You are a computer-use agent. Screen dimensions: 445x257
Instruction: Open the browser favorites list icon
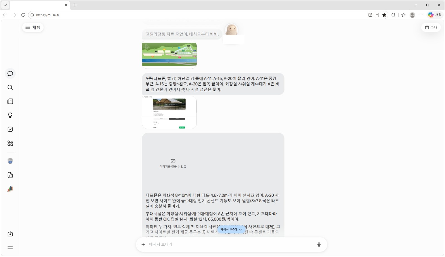pyautogui.click(x=404, y=15)
